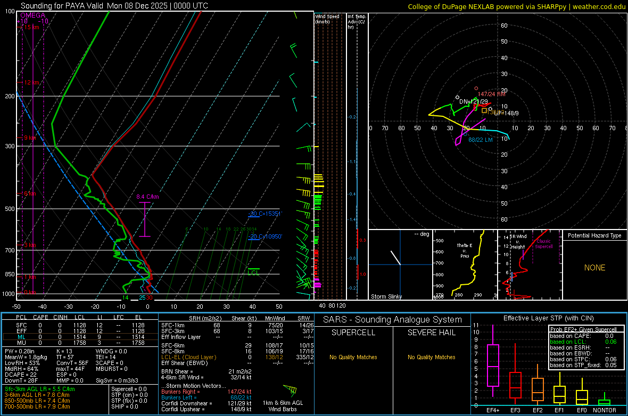Click the 'PW = 0.28in' value
The width and height of the screenshot is (628, 416).
pos(20,351)
